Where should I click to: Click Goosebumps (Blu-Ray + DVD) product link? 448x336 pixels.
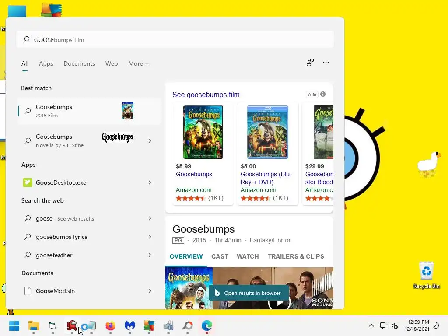(266, 178)
